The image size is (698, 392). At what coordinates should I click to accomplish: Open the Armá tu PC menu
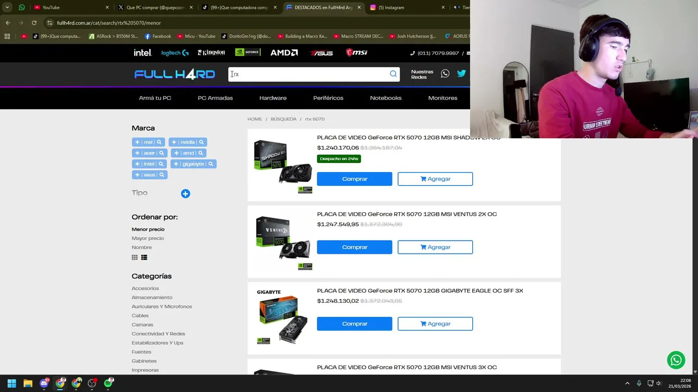pyautogui.click(x=155, y=98)
